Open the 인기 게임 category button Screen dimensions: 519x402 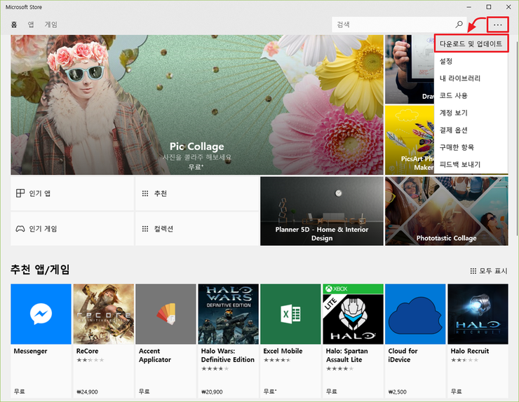[72, 229]
